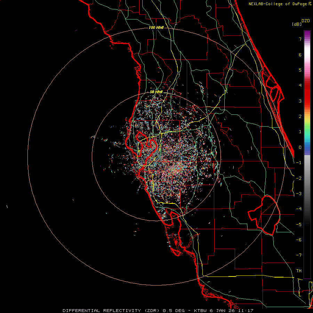Image resolution: width=313 pixels, height=313 pixels.
Task: Click the 7 value on the color scale
Action: click(x=300, y=39)
